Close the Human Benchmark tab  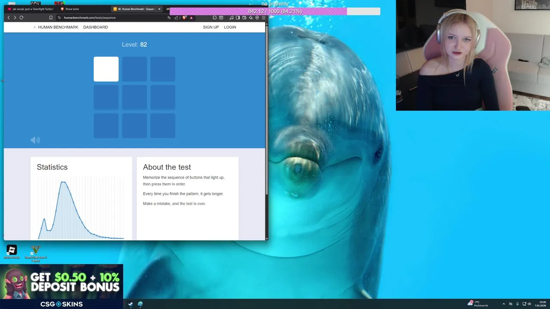click(159, 9)
